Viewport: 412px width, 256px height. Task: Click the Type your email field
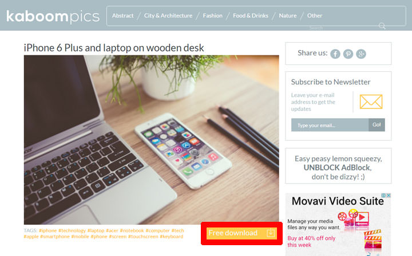pyautogui.click(x=330, y=125)
